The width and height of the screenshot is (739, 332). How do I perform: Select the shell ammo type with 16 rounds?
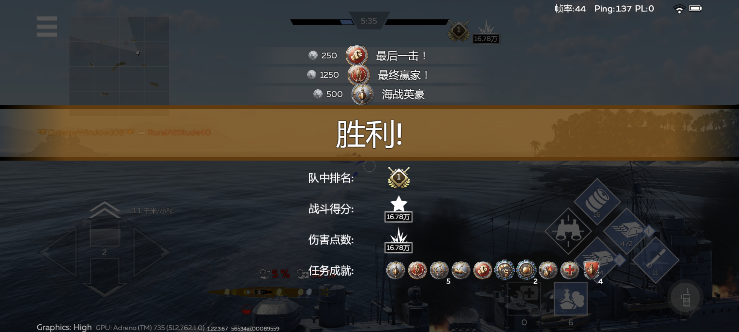click(x=597, y=202)
